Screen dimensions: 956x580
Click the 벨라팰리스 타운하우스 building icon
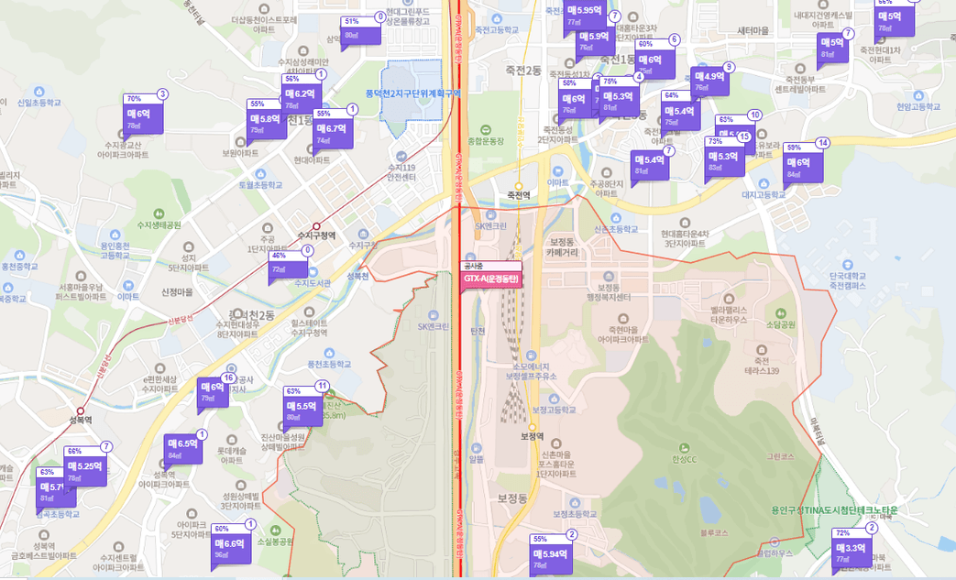click(729, 299)
